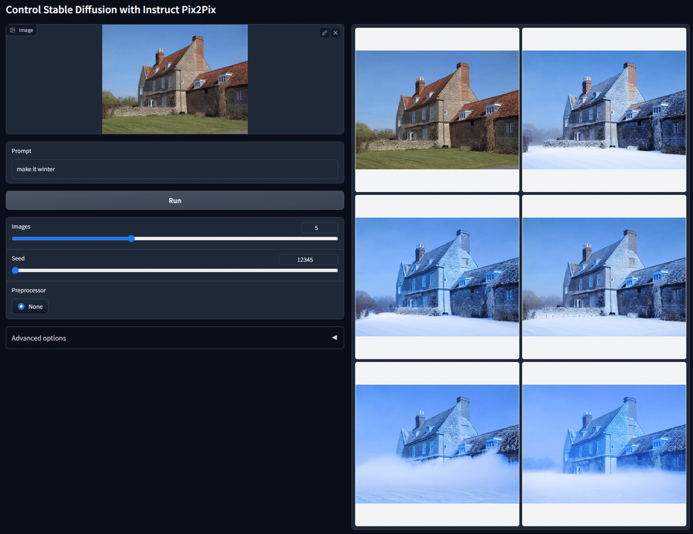Open the second-row left winter result thumbnail
This screenshot has width=693, height=534.
coord(437,277)
